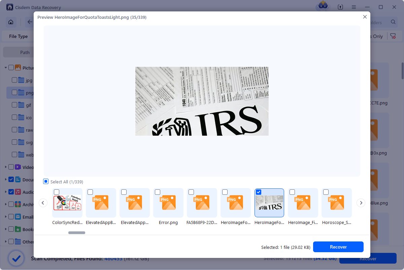Collapse the Pictures tree item
The image size is (404, 270).
pyautogui.click(x=5, y=67)
